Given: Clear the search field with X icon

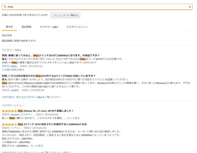Looking at the screenshot, I should (190, 7).
